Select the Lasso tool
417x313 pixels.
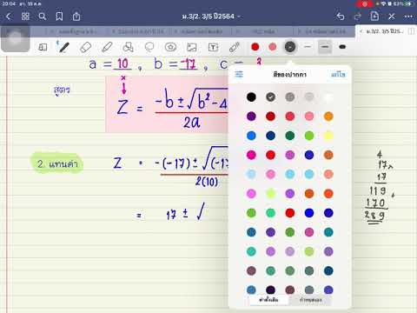(x=149, y=47)
